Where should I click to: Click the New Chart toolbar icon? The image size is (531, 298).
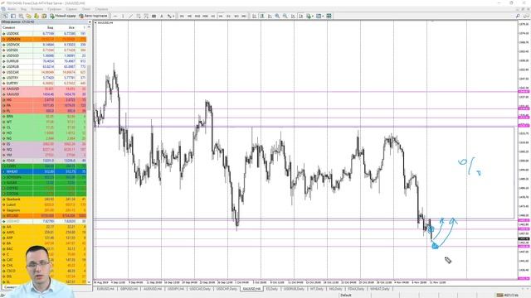pyautogui.click(x=6, y=16)
